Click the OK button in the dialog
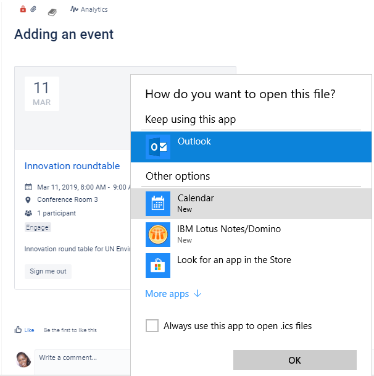The image size is (374, 376). click(x=295, y=360)
